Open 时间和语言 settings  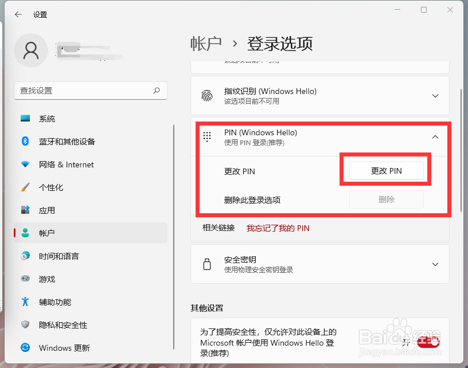[91, 256]
